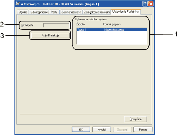The image size is (178, 135).
Task: Switch to the Udostępnianie tab
Action: coord(39,12)
